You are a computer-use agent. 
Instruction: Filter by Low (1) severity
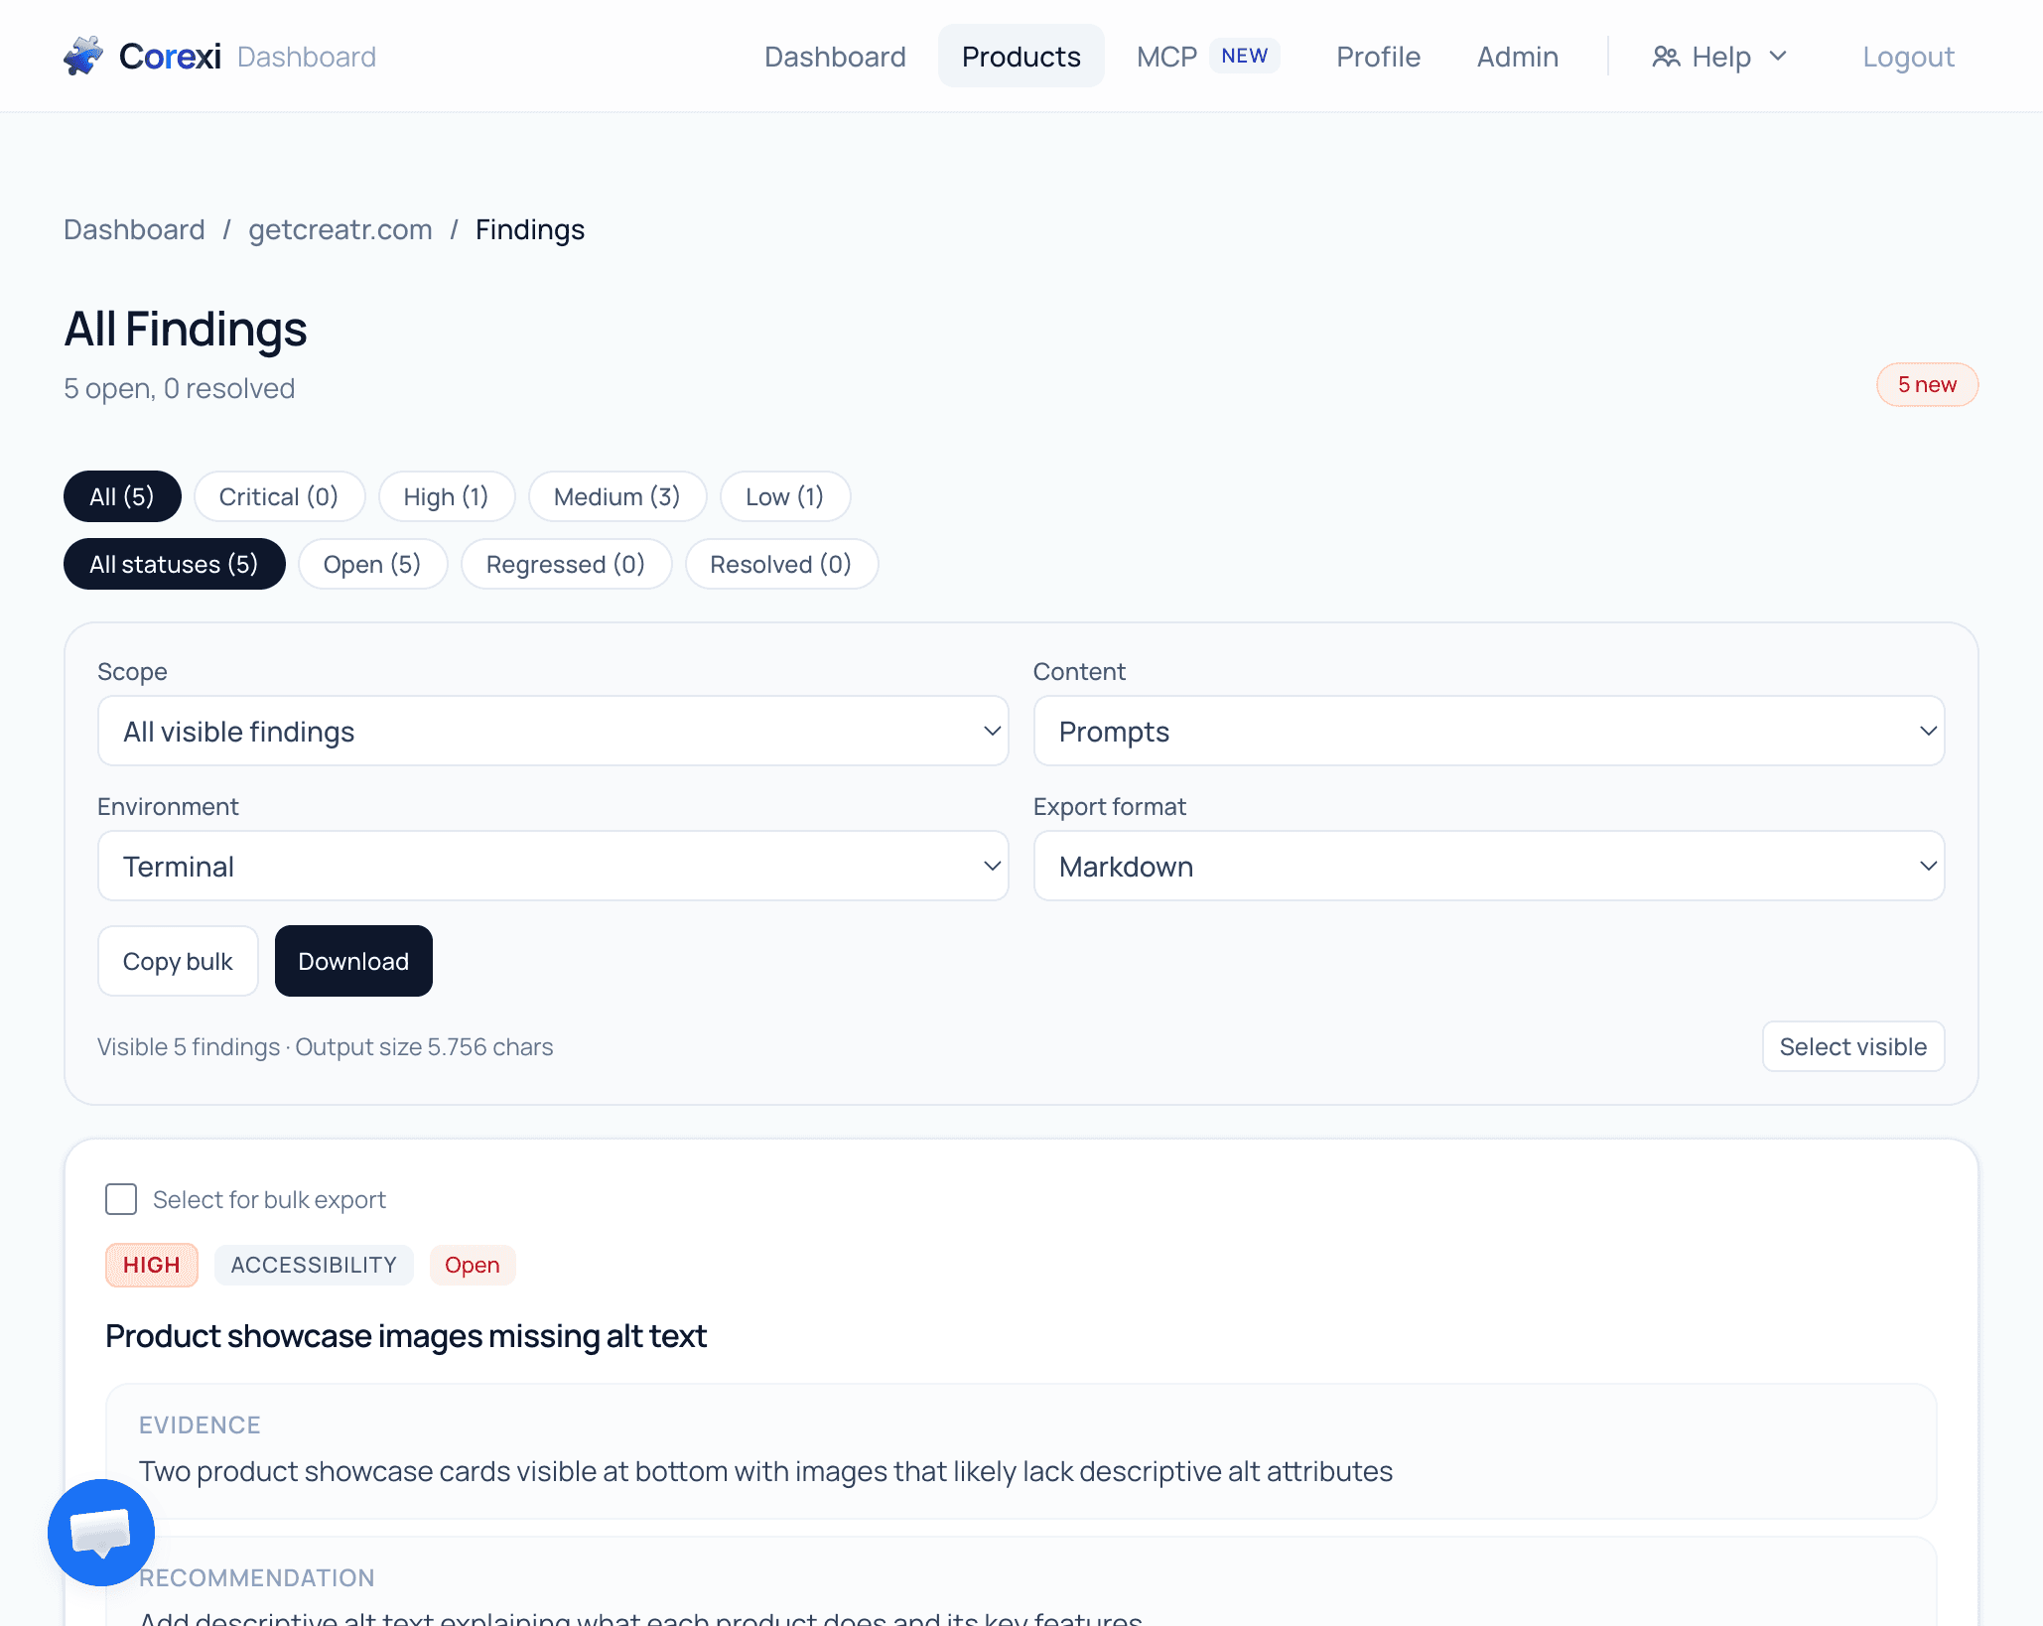(x=785, y=496)
